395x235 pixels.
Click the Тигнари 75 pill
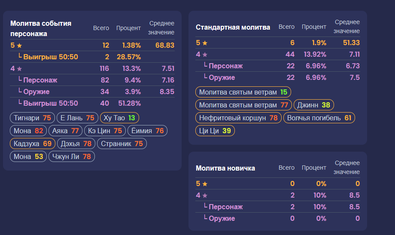pos(33,118)
